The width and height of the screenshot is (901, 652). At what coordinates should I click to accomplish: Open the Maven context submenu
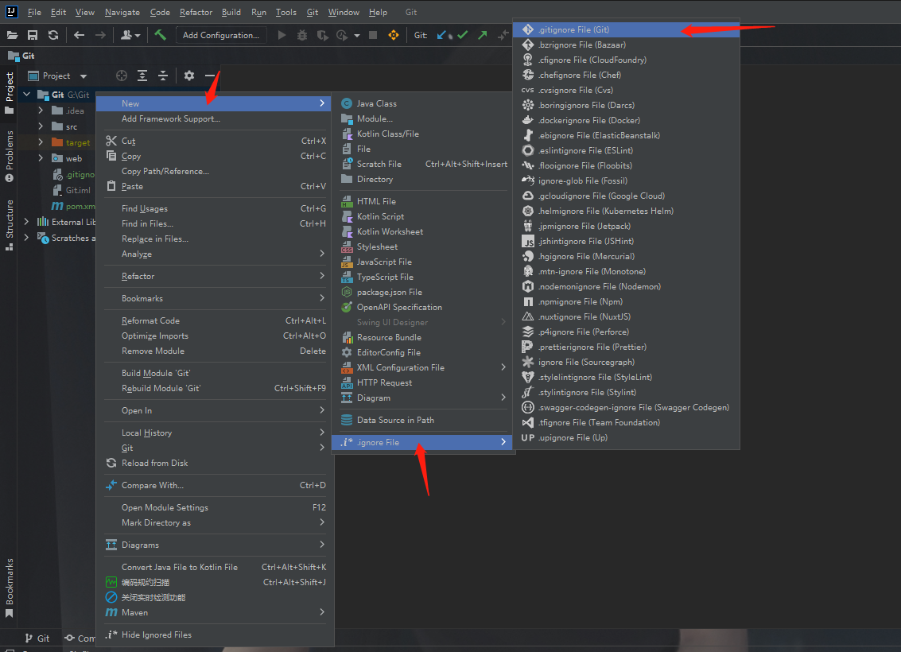click(x=215, y=612)
